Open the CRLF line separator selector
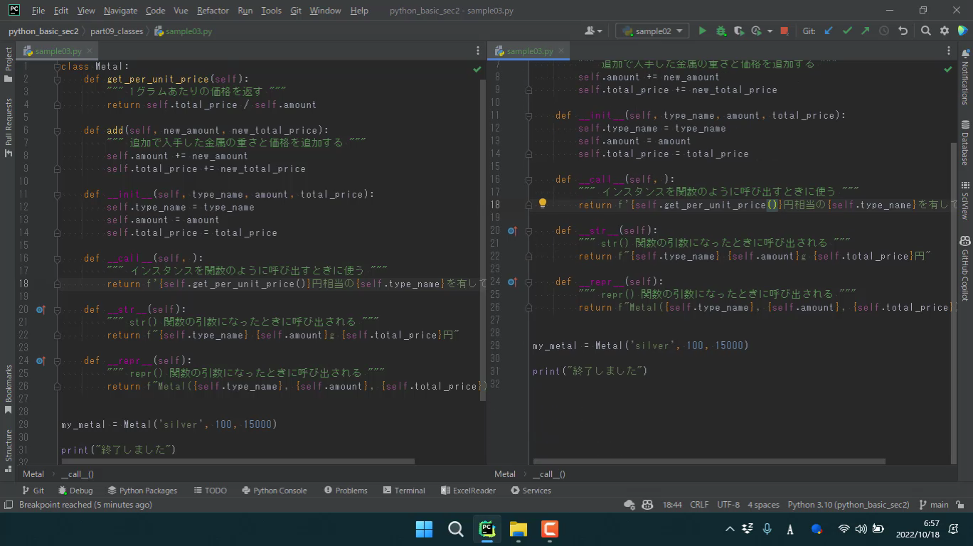Viewport: 973px width, 546px height. pyautogui.click(x=698, y=505)
